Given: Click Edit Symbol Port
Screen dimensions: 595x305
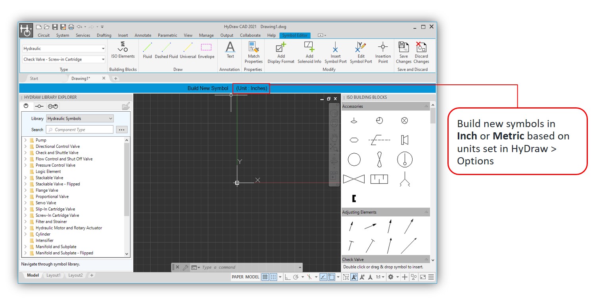Looking at the screenshot, I should [x=361, y=53].
